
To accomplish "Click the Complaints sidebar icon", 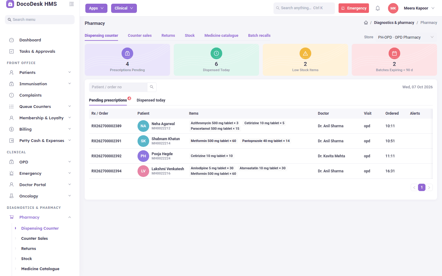I will (x=12, y=95).
